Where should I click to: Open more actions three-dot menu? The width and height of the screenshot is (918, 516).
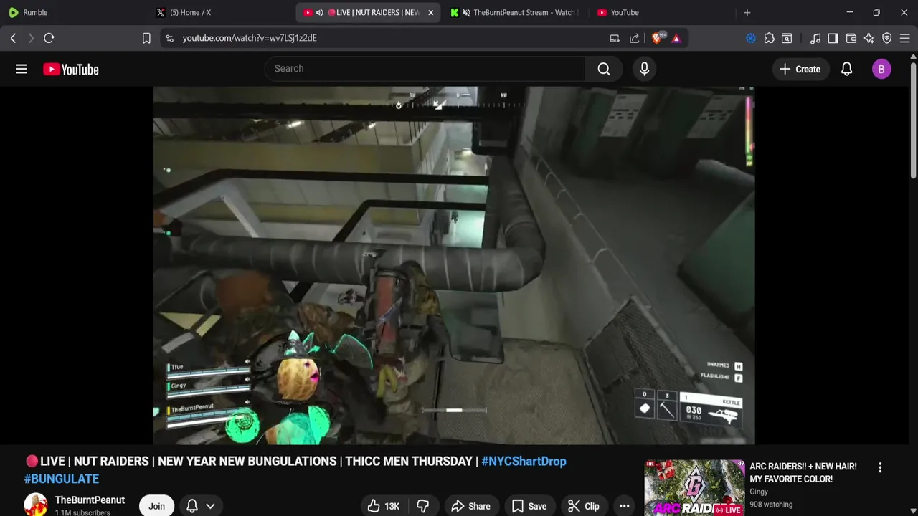[625, 506]
